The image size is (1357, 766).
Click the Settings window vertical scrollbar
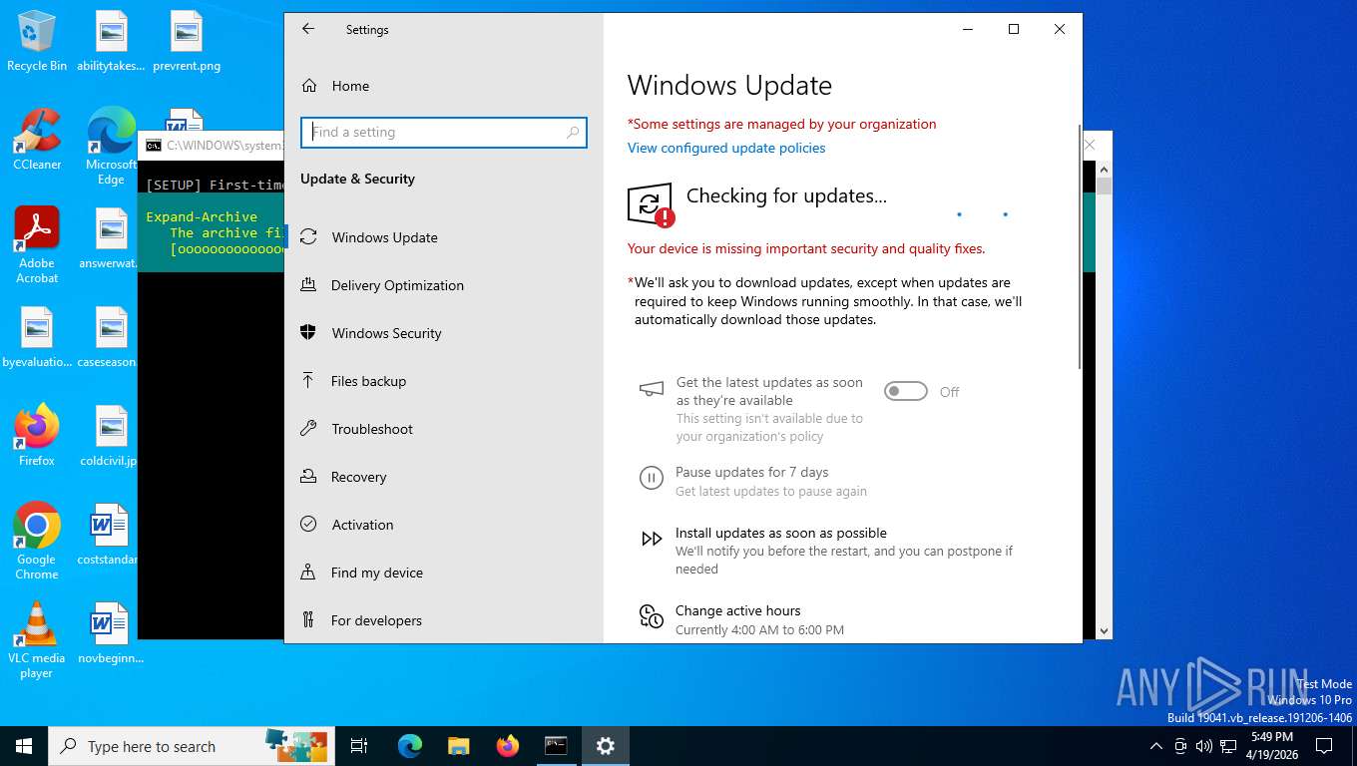1078,246
